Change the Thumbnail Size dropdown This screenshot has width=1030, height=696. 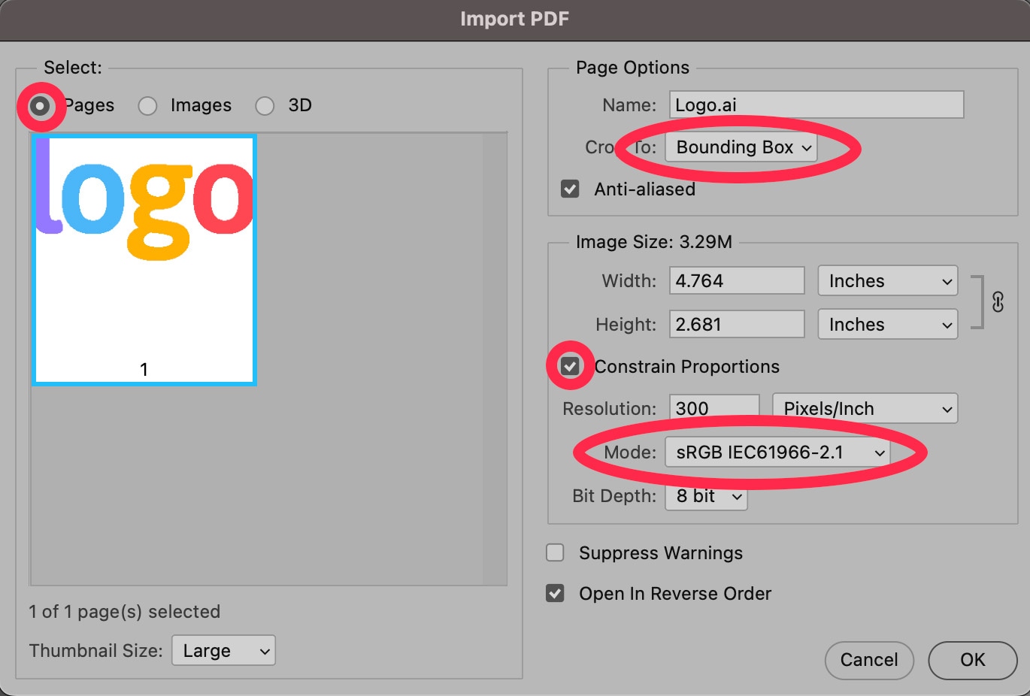point(223,651)
